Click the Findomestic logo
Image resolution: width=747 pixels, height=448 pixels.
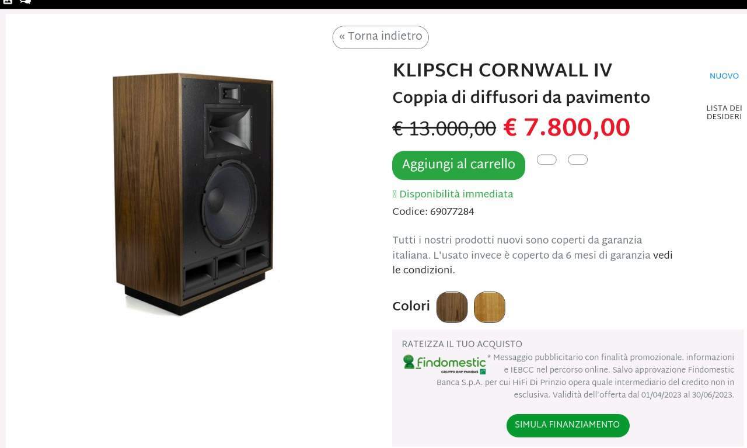(444, 364)
